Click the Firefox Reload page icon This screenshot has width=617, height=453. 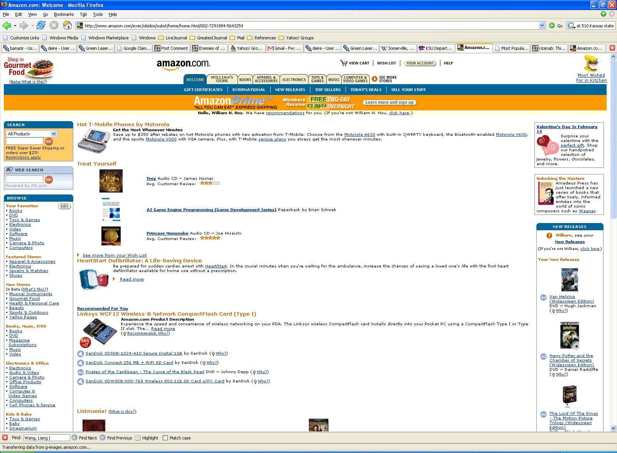[41, 25]
